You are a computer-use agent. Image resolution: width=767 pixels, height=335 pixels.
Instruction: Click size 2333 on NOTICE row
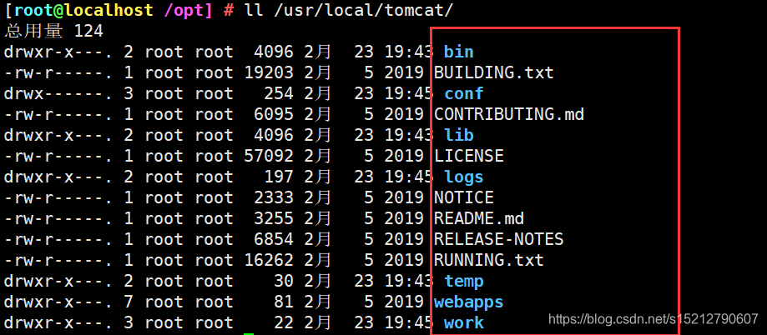coord(274,197)
